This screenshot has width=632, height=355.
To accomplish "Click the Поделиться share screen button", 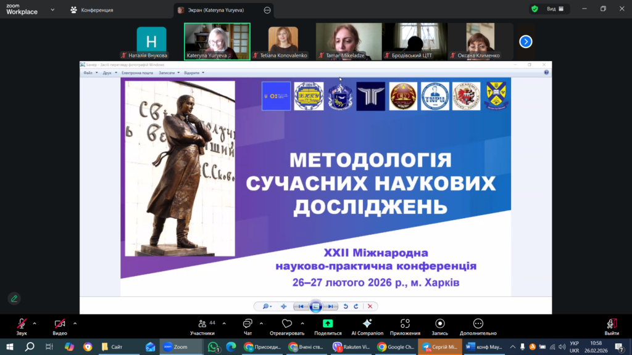I will pyautogui.click(x=328, y=327).
